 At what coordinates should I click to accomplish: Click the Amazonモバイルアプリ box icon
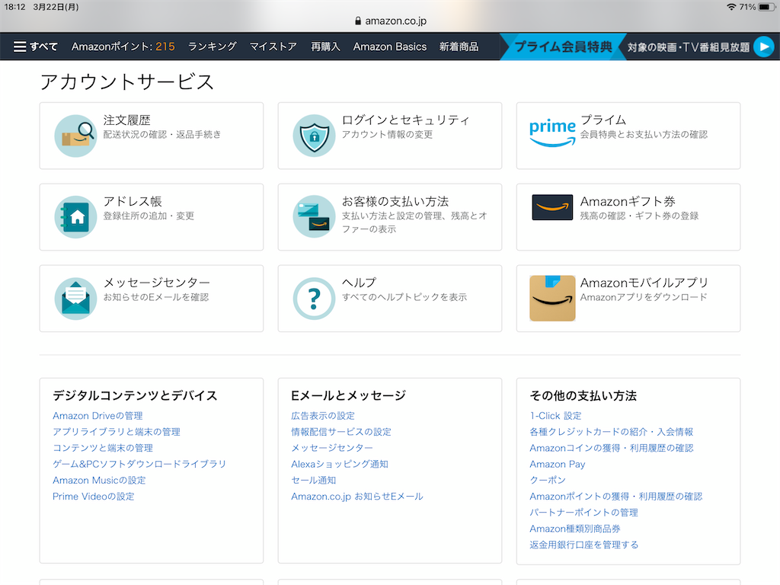pos(552,298)
